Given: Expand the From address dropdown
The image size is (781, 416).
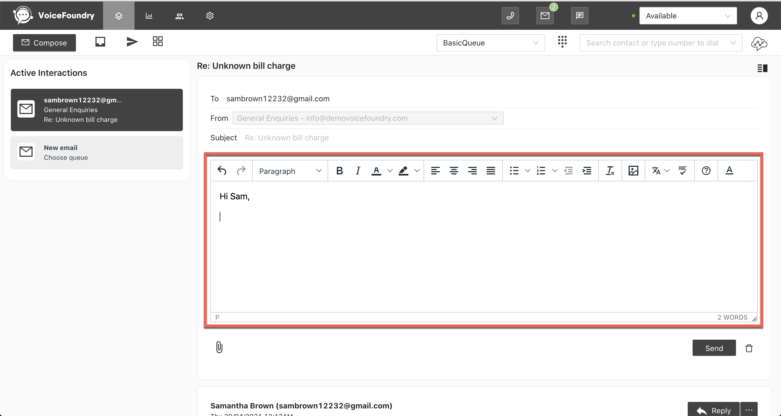Looking at the screenshot, I should coord(368,118).
